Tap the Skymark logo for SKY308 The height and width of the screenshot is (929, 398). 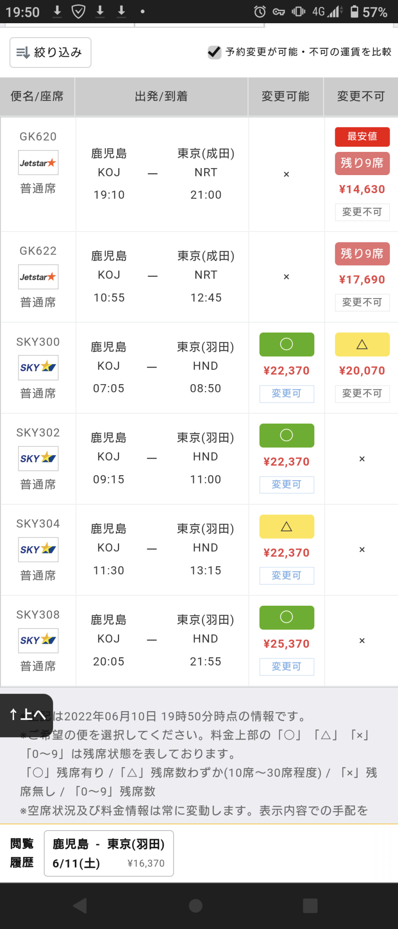(38, 640)
